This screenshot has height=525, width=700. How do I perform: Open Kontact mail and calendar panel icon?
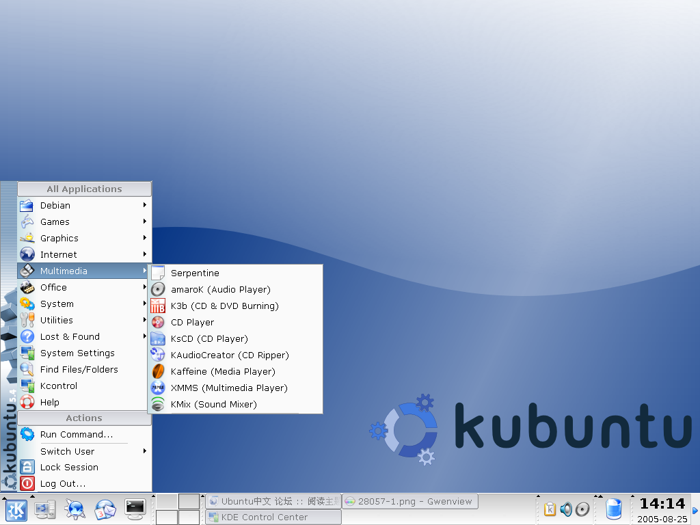tap(105, 510)
